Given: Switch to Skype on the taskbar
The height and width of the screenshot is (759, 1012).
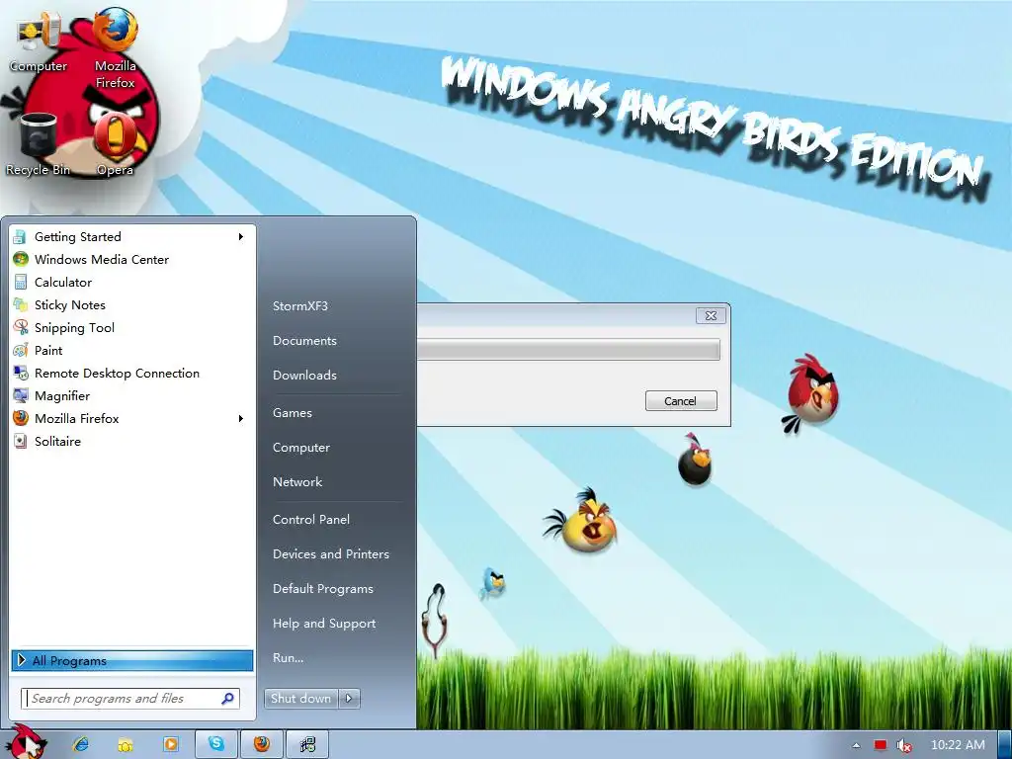Looking at the screenshot, I should [216, 744].
